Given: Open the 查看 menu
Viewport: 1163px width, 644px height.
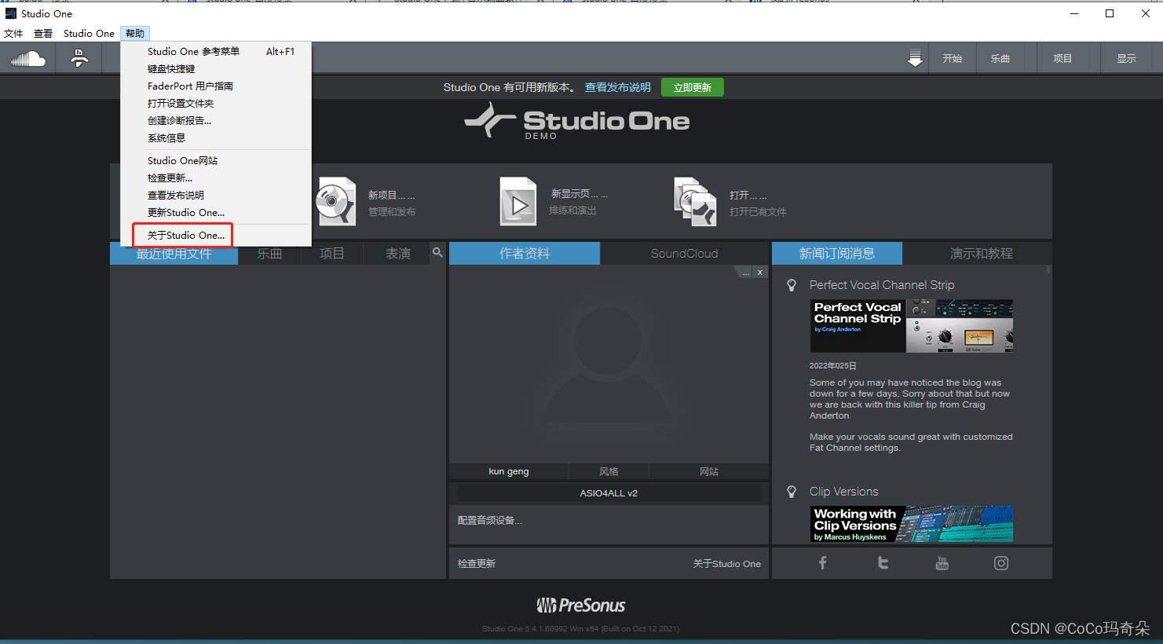Looking at the screenshot, I should pyautogui.click(x=43, y=33).
